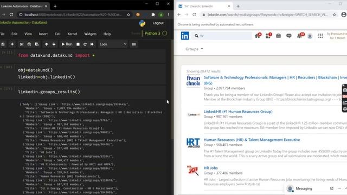Viewport: 347px width, 195px height.
Task: Go back in the LinkedIn browser window
Action: [x=179, y=15]
